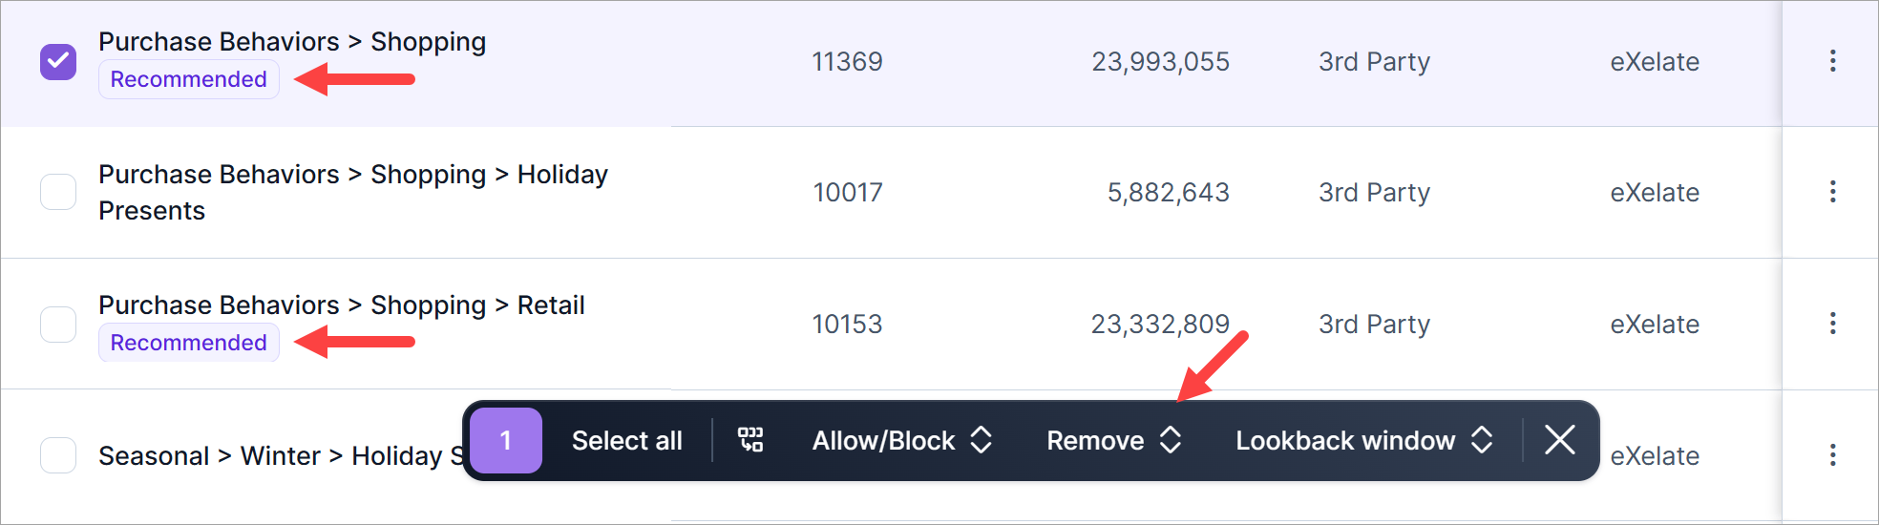This screenshot has width=1879, height=525.
Task: Click Select all in the action bar
Action: (626, 440)
